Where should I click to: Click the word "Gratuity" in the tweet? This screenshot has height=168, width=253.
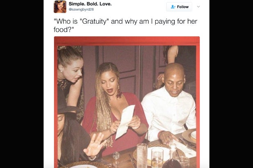tap(95, 22)
